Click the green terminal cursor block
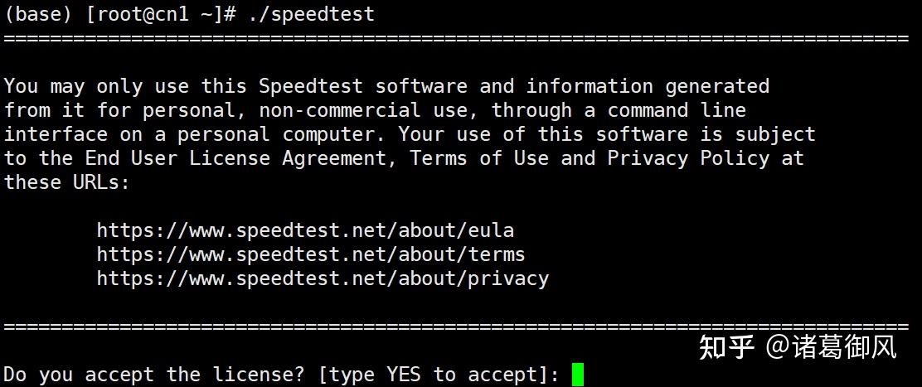Viewport: 922px width, 387px height. 578,374
